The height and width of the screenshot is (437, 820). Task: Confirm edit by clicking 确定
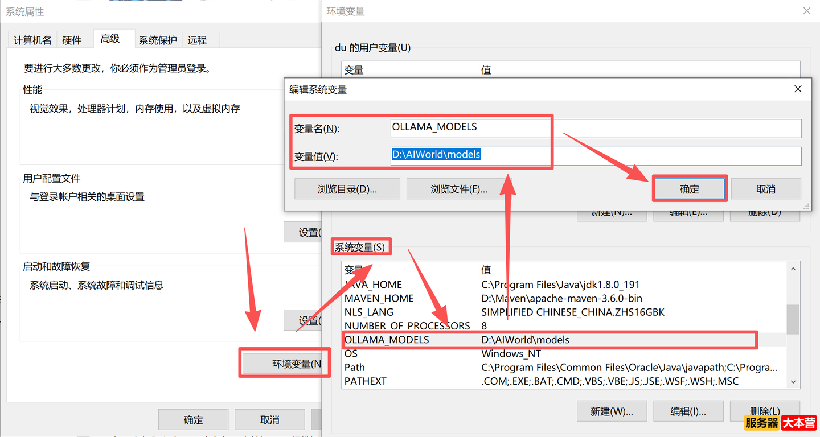click(690, 188)
